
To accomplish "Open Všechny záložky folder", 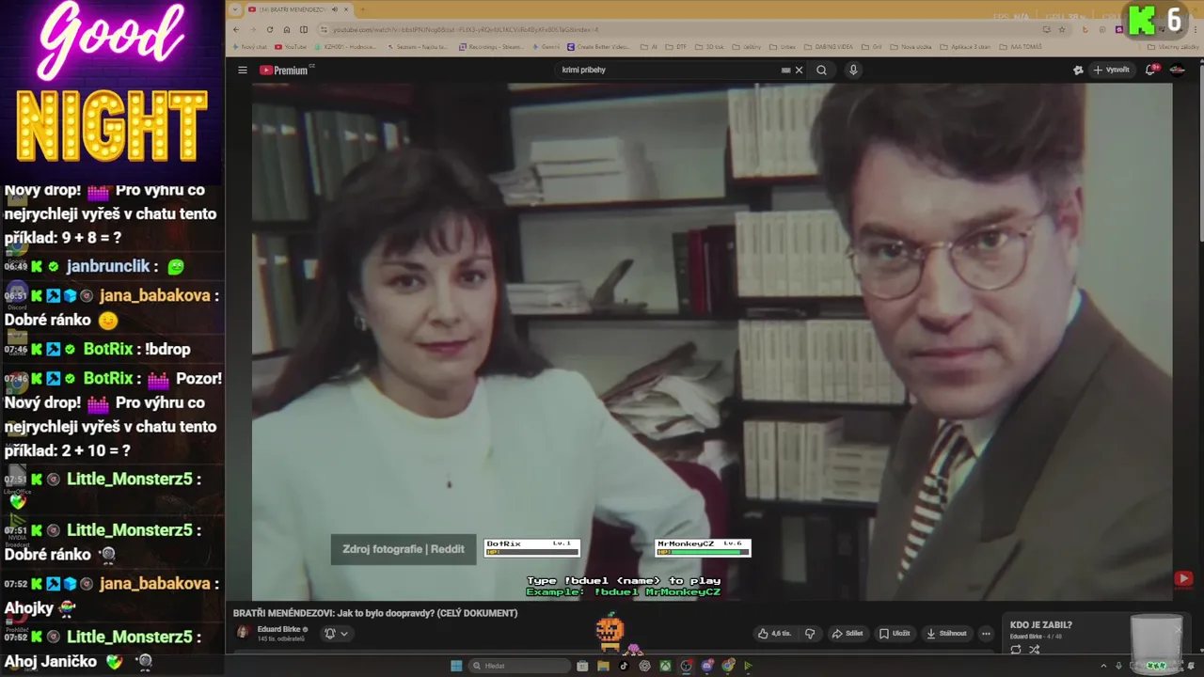I will pos(1173,47).
